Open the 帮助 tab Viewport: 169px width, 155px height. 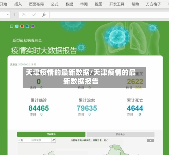pyautogui.click(x=135, y=4)
